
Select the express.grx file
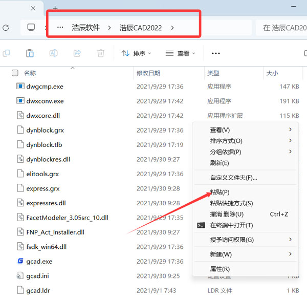(x=43, y=188)
